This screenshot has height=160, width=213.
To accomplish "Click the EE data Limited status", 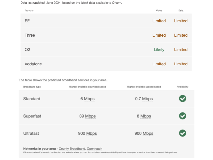I will [181, 21].
